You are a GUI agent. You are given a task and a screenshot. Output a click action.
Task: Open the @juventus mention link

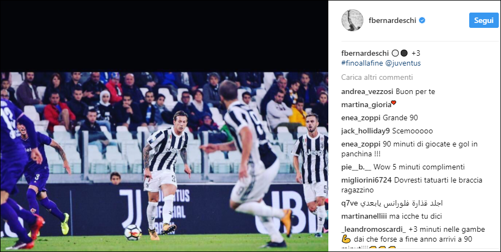403,63
